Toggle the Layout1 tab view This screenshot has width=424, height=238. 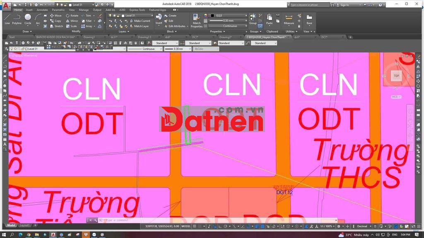[x=25, y=225]
